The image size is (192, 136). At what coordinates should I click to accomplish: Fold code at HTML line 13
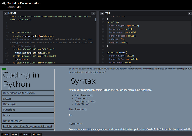[x=9, y=56]
